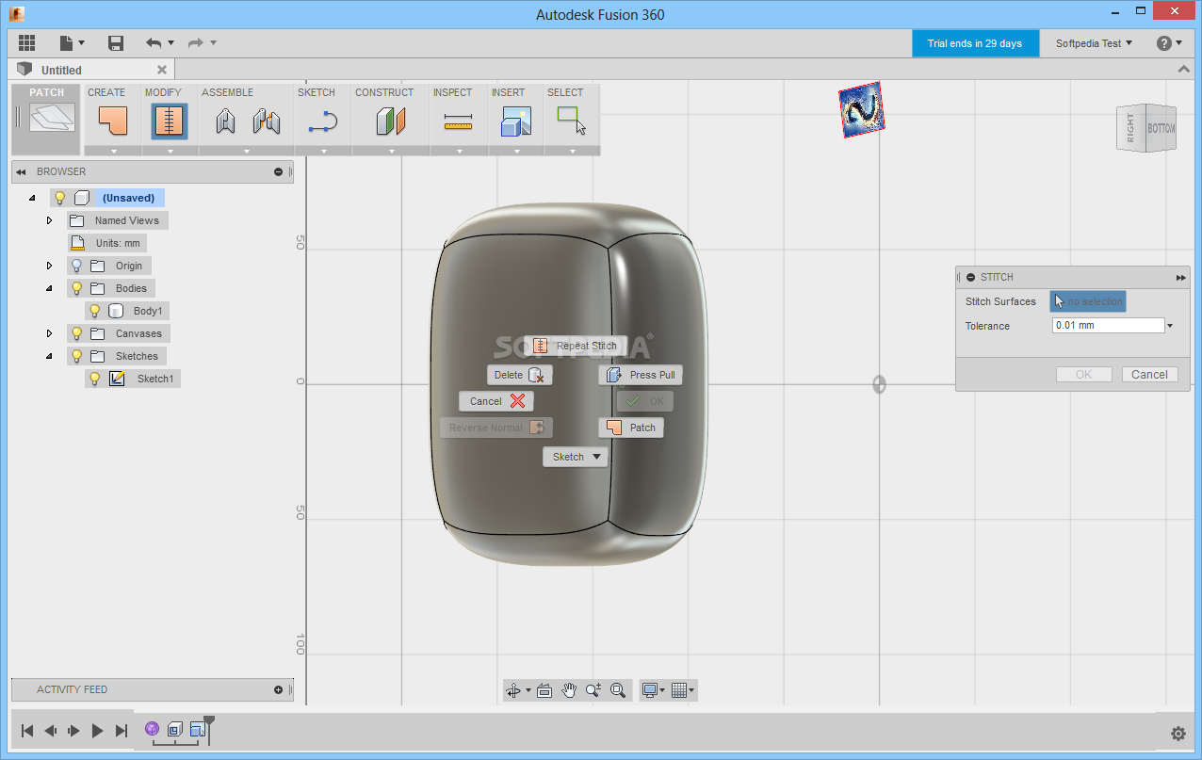Image resolution: width=1202 pixels, height=760 pixels.
Task: Choose Press Pull in marking menu
Action: tap(641, 375)
